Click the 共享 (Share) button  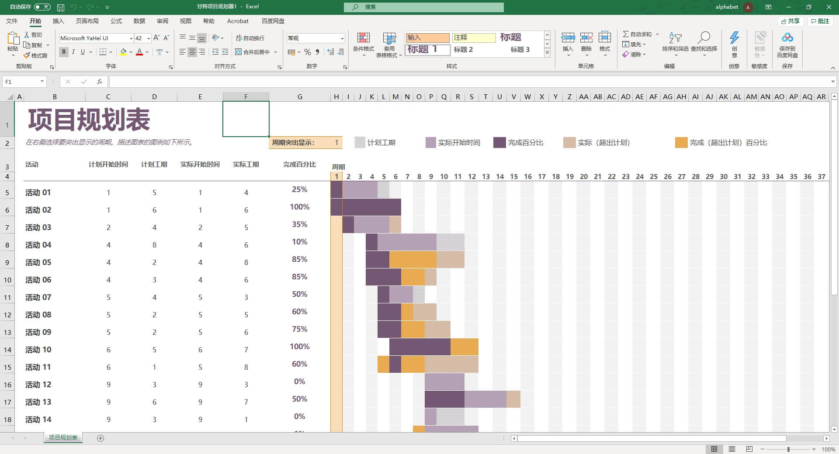[x=790, y=21]
